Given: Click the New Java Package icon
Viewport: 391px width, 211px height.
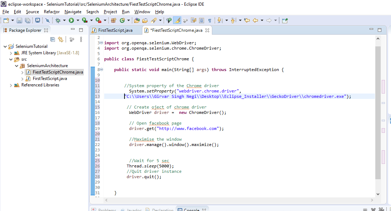Looking at the screenshot, I should [x=114, y=20].
